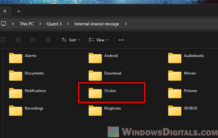Click the SKYBOX folder name
Viewport: 218px width, 138px height.
pos(190,108)
